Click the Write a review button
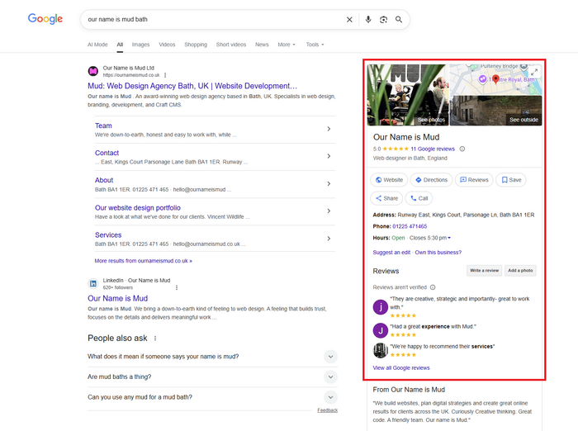This screenshot has width=578, height=431. tap(484, 271)
